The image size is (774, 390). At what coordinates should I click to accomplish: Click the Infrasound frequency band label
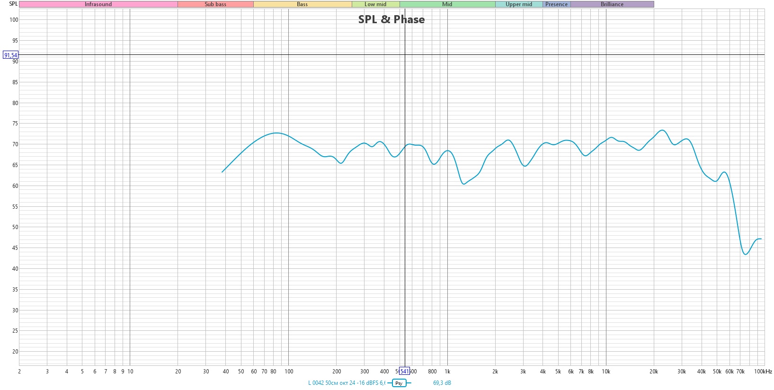(98, 4)
